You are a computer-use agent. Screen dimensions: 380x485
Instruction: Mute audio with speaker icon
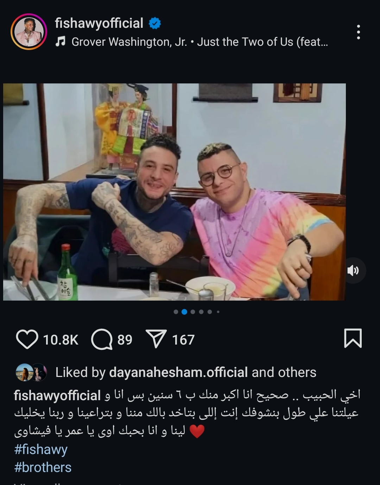[353, 270]
